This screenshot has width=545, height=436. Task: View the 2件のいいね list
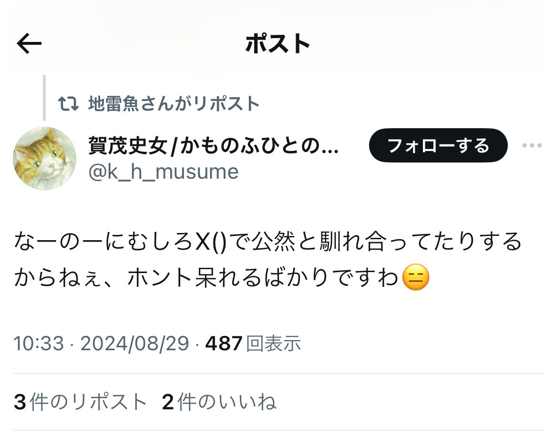click(219, 402)
